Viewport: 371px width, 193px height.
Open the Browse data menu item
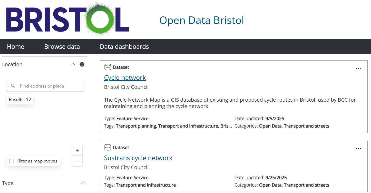click(x=62, y=47)
